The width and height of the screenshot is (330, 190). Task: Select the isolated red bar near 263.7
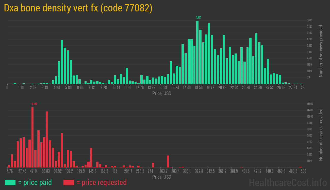(168, 161)
